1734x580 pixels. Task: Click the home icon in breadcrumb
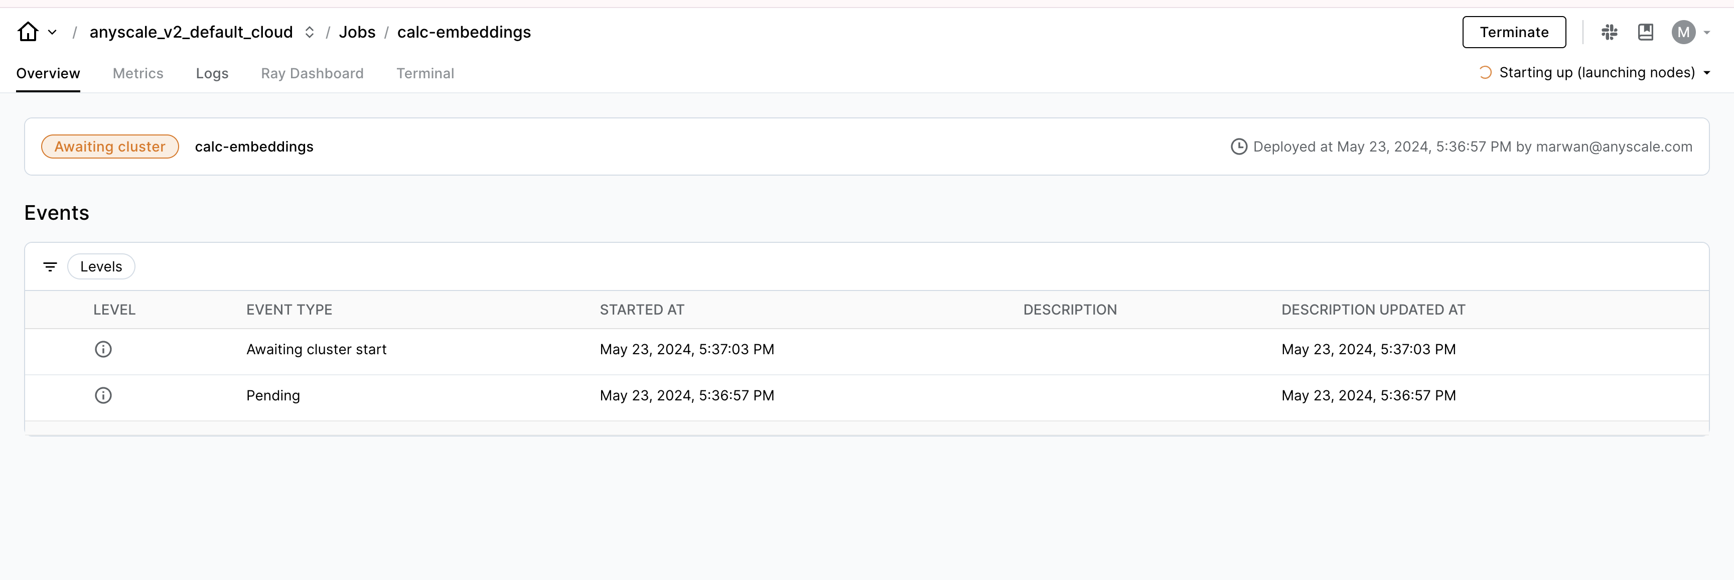point(28,32)
